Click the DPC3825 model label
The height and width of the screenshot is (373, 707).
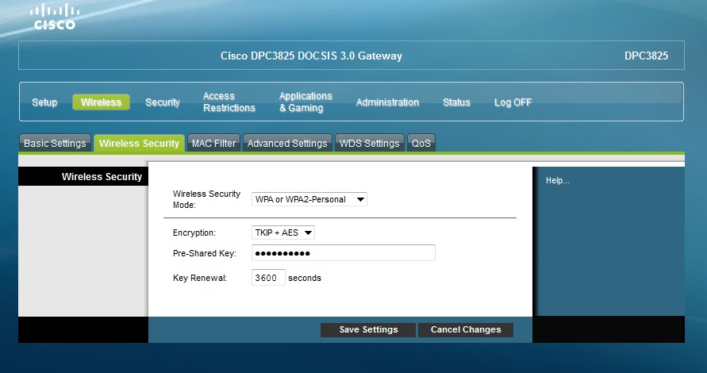click(x=646, y=56)
